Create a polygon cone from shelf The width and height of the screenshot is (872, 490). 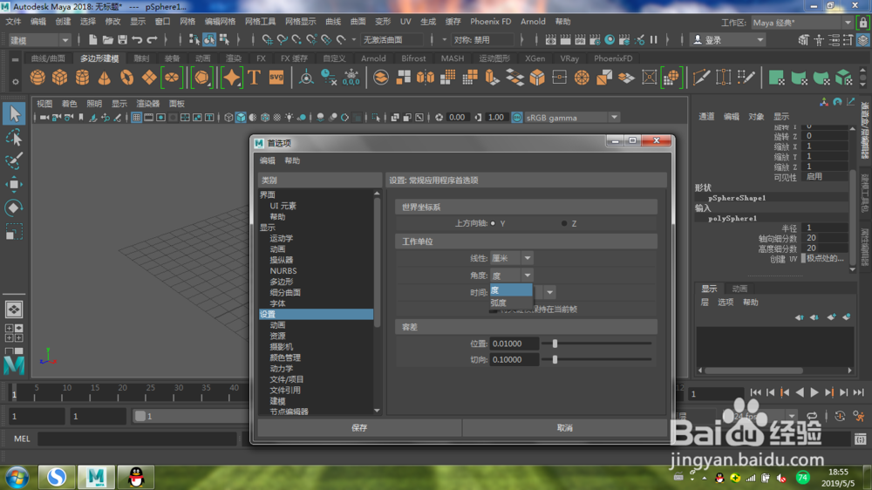coord(105,78)
